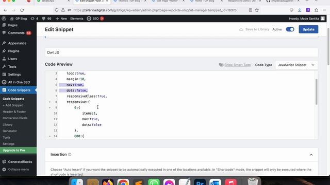
Task: Open the Downloads arrow icon
Action: 300,10
